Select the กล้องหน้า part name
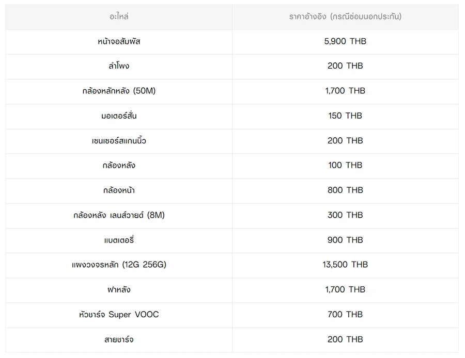Image resolution: width=465 pixels, height=358 pixels. 119,190
